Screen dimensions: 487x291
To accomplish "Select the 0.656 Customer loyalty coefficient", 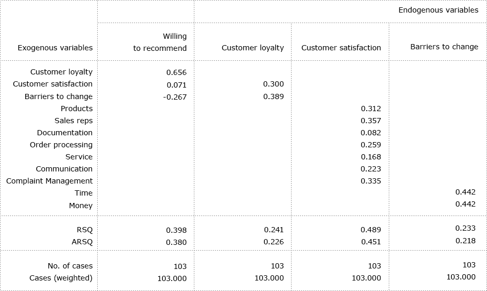I will point(177,72).
